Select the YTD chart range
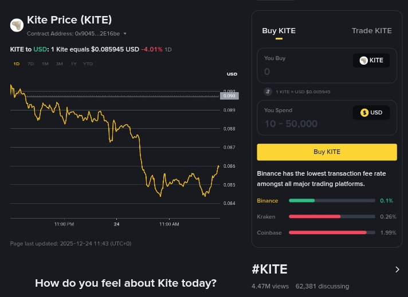Image resolution: width=408 pixels, height=297 pixels. coord(88,64)
